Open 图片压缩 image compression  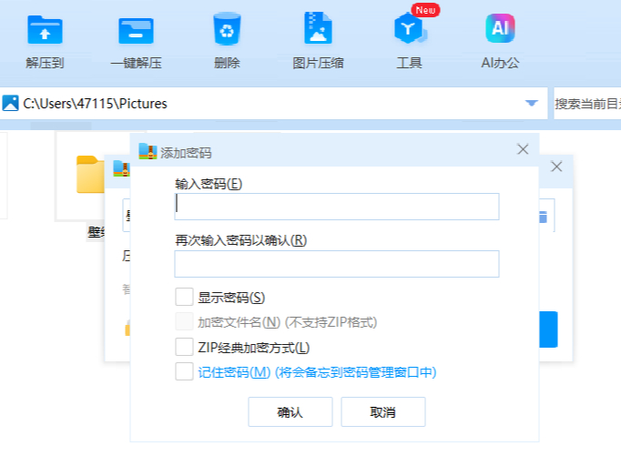[318, 41]
